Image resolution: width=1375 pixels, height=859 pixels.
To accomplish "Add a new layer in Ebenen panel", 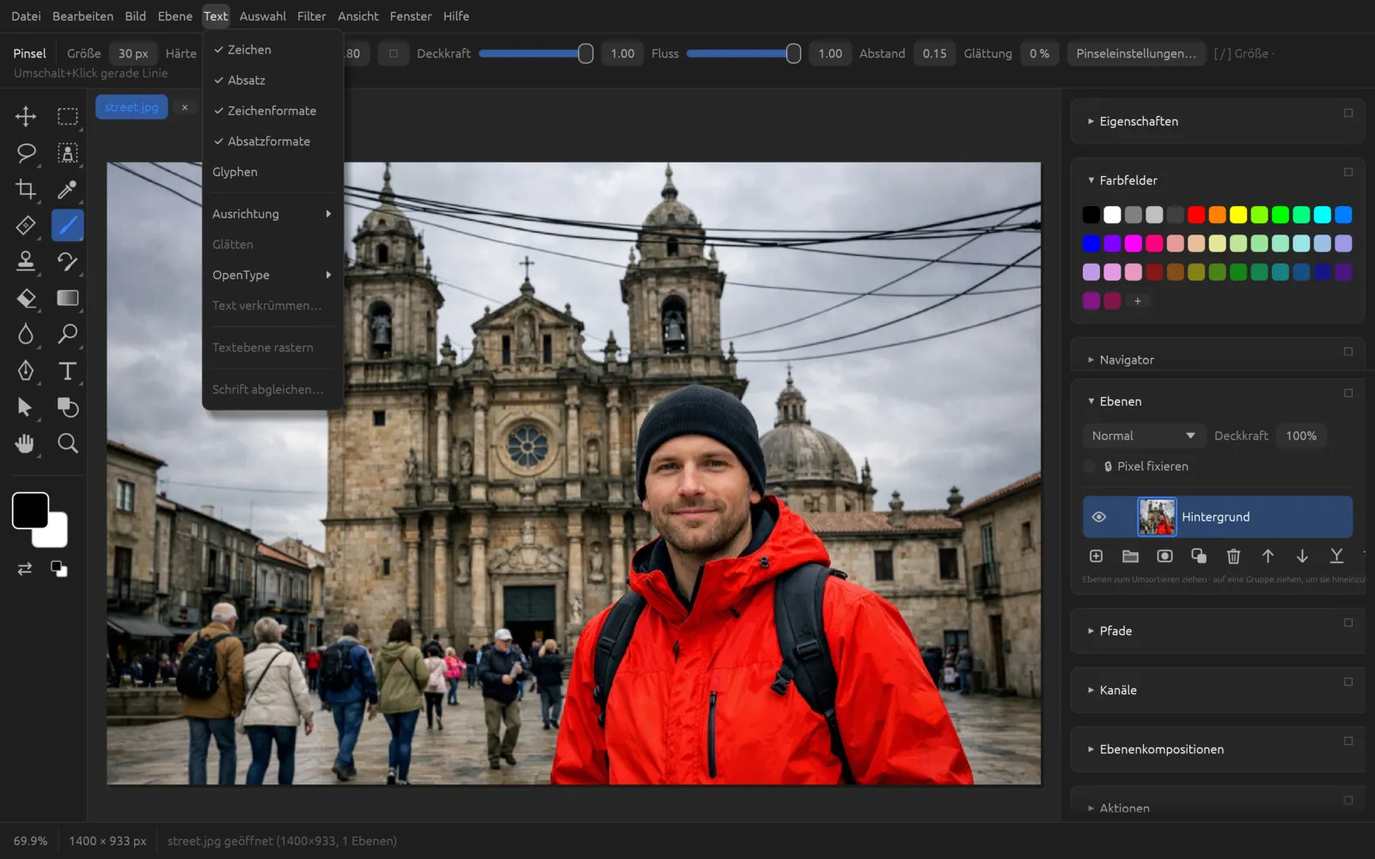I will [x=1096, y=557].
